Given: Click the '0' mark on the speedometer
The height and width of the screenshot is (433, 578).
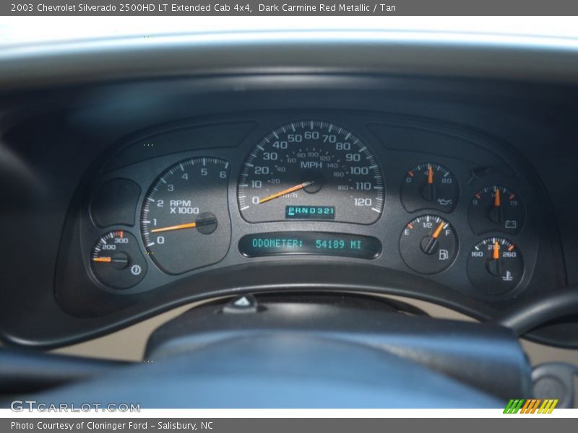Looking at the screenshot, I should [256, 201].
